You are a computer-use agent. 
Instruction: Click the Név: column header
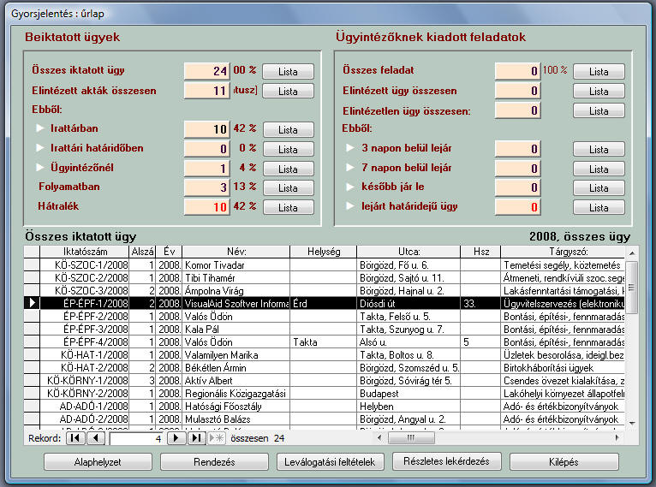click(236, 252)
